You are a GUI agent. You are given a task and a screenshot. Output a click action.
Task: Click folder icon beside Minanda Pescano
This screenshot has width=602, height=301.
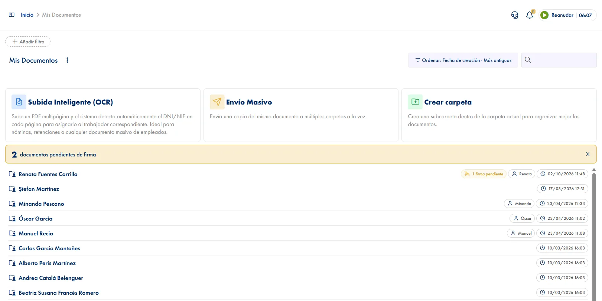(x=12, y=204)
